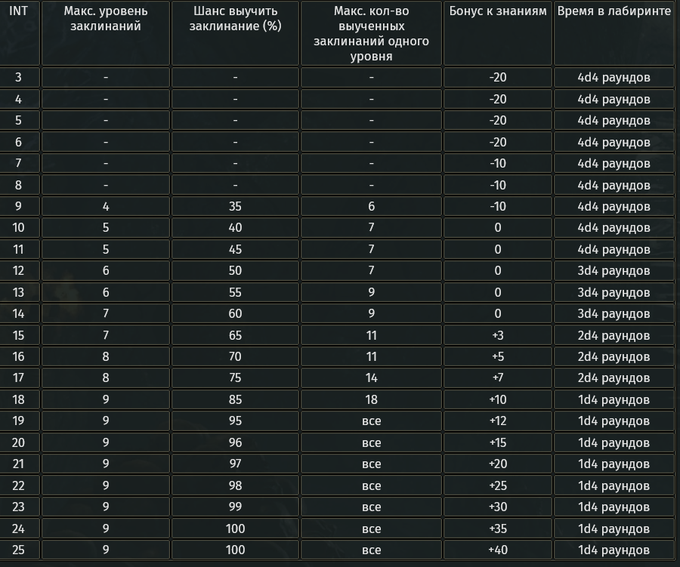Click learn chance cell '35'
680x567 pixels.
235,206
